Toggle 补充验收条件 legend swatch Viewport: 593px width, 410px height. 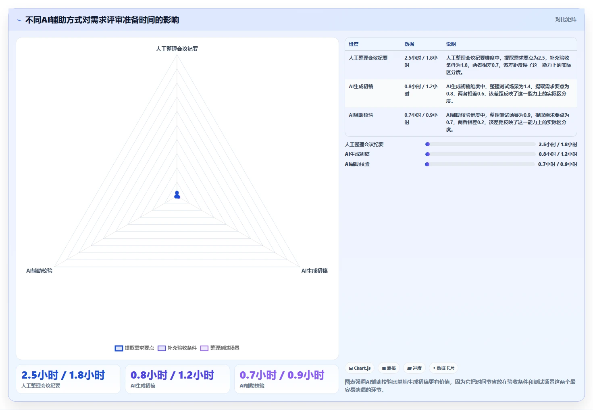[x=162, y=348]
